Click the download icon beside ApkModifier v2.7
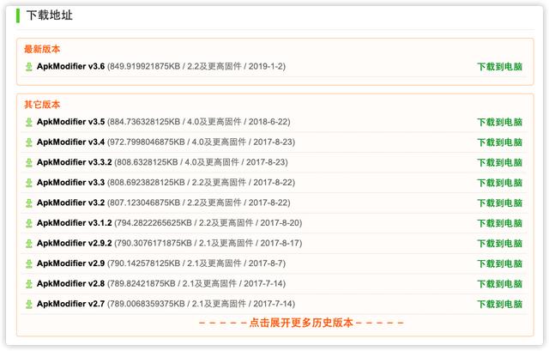This screenshot has width=549, height=351. (29, 305)
